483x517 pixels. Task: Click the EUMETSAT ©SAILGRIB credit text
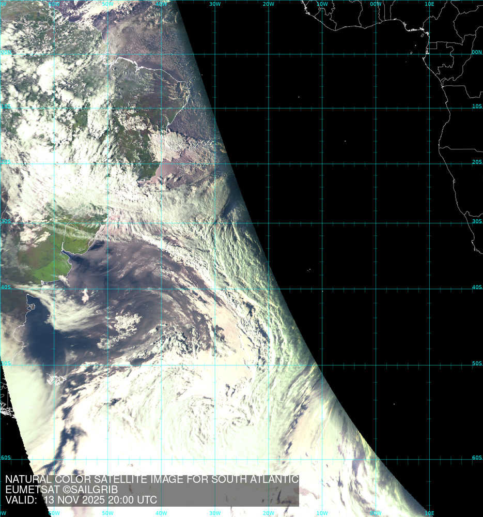pyautogui.click(x=61, y=490)
